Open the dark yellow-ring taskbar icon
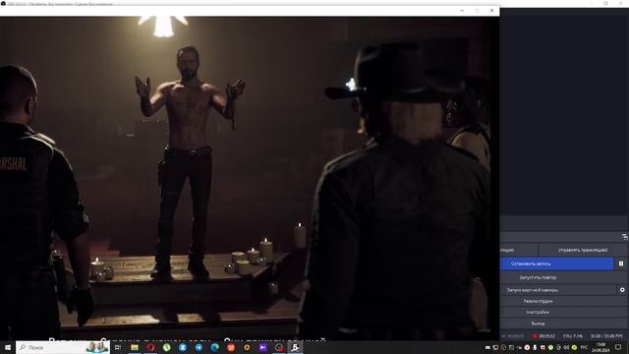Viewport: 629px width, 354px height. tap(247, 347)
